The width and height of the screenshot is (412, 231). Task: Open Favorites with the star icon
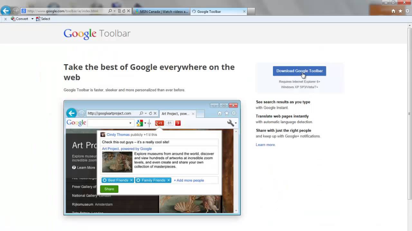point(400,11)
